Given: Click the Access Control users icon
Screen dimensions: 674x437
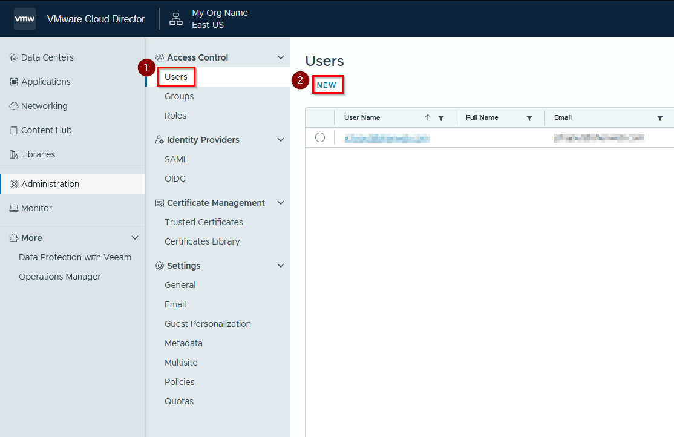Looking at the screenshot, I should tap(160, 57).
